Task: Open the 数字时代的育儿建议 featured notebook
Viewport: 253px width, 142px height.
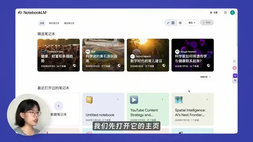Action: (148, 55)
